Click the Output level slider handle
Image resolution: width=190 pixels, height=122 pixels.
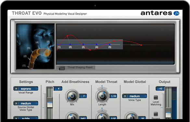pyautogui.click(x=168, y=113)
